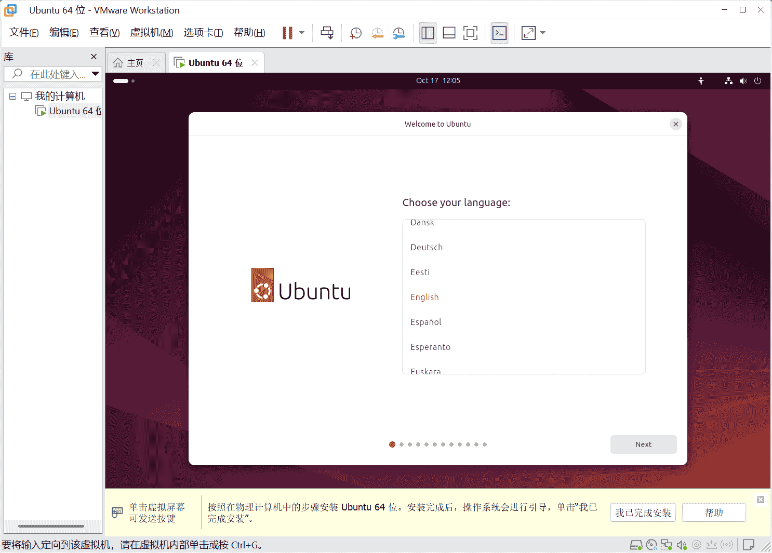Select English language

tap(524, 297)
